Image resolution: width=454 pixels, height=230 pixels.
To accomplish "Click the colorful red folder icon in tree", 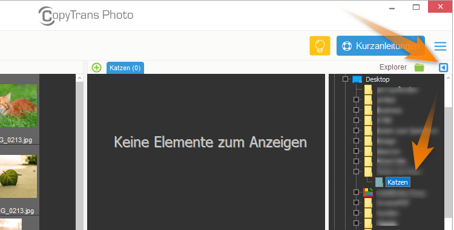I will point(368,192).
